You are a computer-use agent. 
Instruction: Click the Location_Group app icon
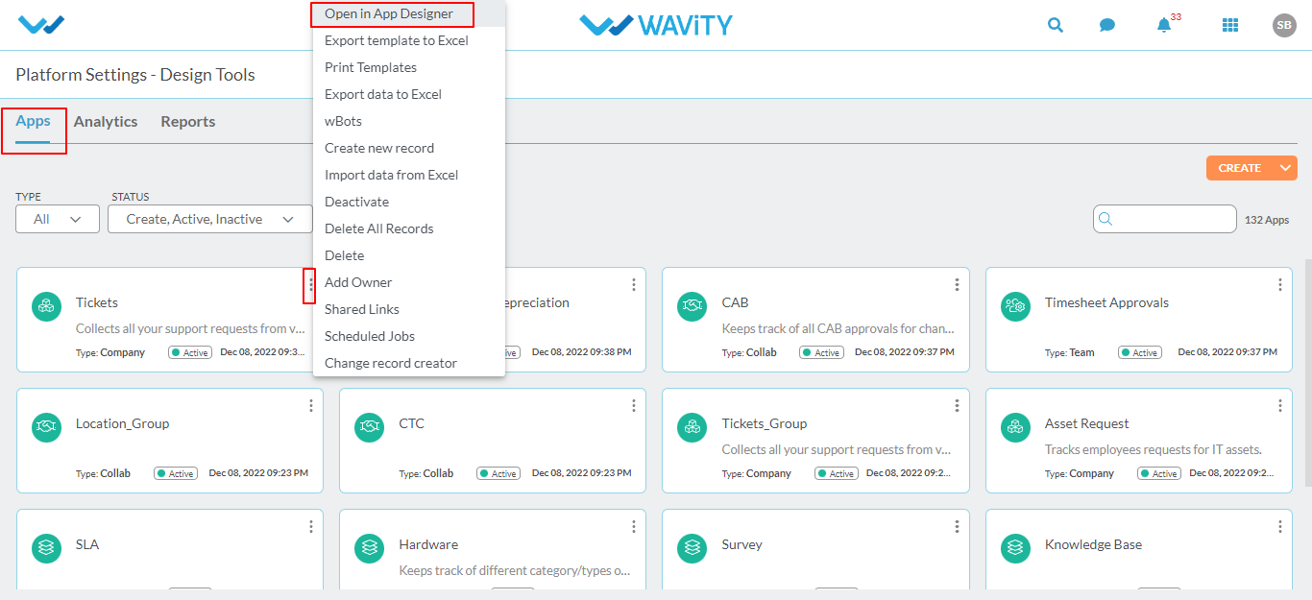point(46,427)
